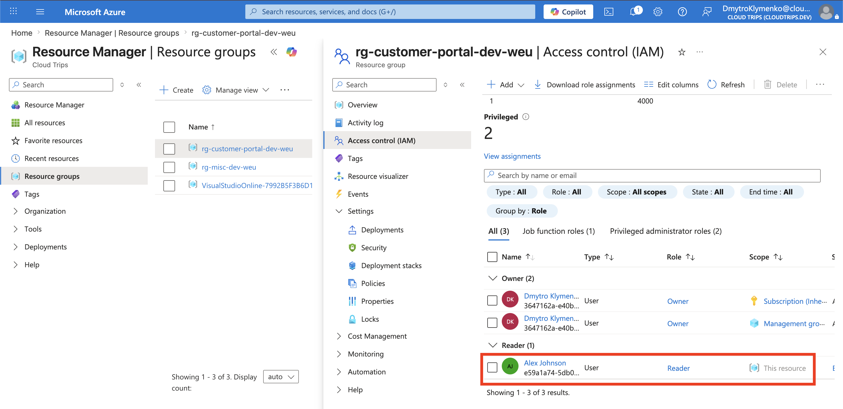
Task: Open Tags in resource group menu
Action: pos(355,158)
